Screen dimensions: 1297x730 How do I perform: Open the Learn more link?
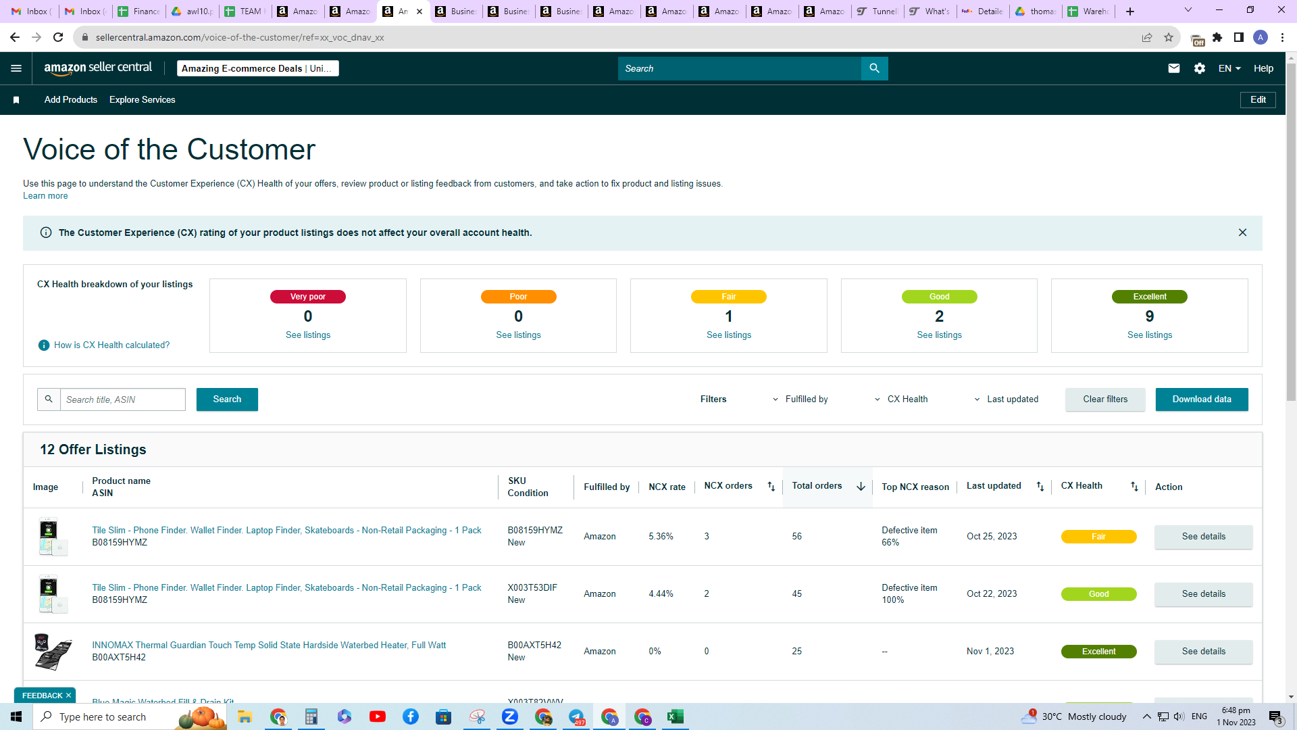45,196
